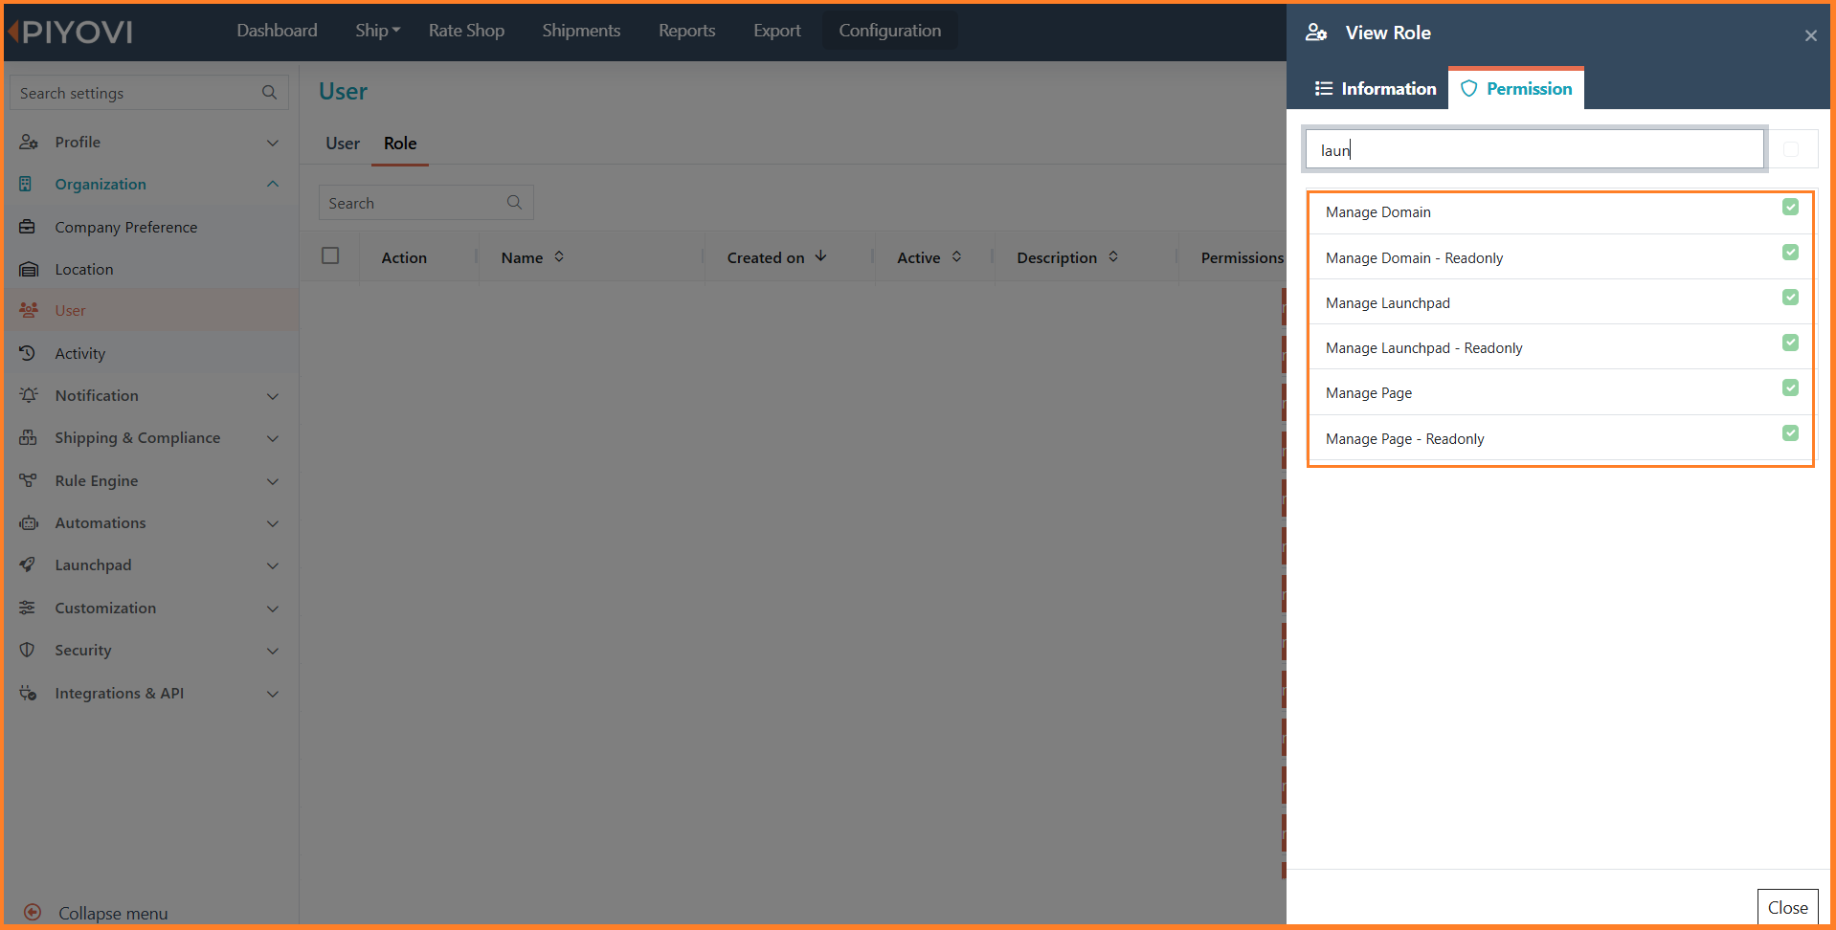
Task: Click the role table search magnifier
Action: pyautogui.click(x=514, y=203)
